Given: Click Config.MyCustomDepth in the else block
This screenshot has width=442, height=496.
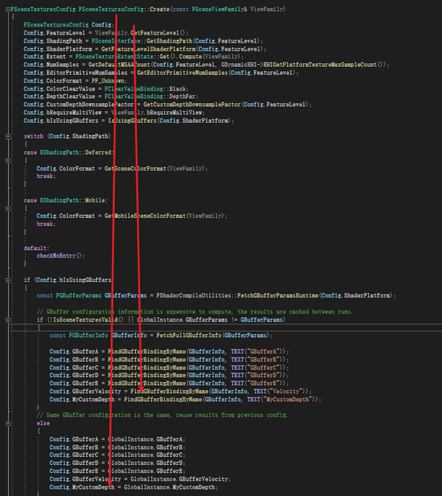Looking at the screenshot, I should pyautogui.click(x=82, y=487).
